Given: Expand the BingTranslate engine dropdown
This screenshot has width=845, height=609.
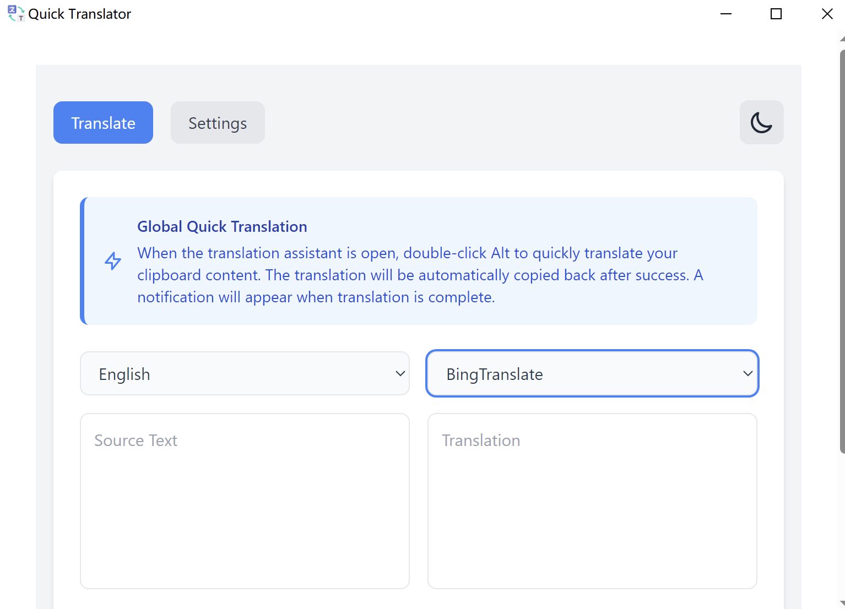Looking at the screenshot, I should (592, 374).
